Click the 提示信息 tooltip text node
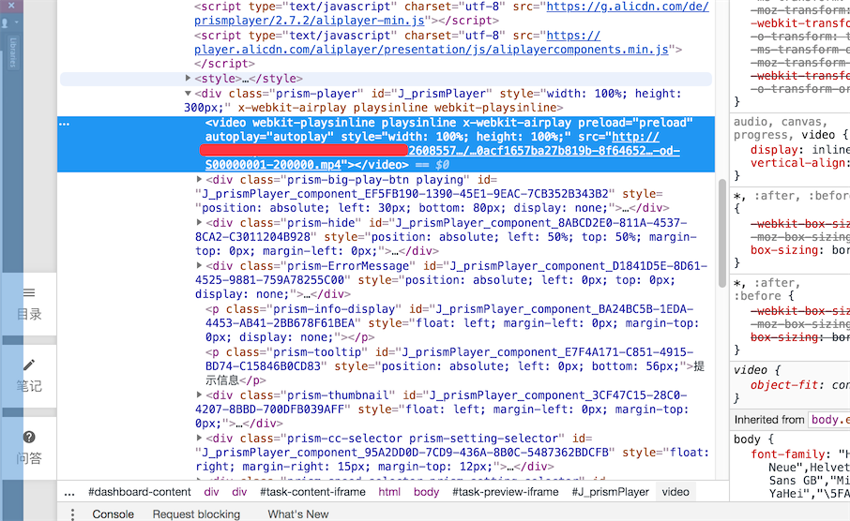 [454, 373]
